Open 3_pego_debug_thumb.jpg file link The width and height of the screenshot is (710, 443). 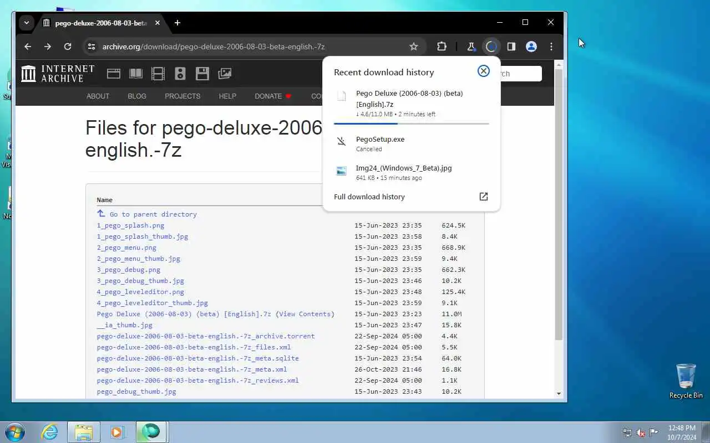coord(140,281)
